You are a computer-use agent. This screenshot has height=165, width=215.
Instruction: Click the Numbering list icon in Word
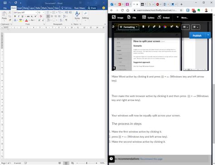click(x=54, y=12)
